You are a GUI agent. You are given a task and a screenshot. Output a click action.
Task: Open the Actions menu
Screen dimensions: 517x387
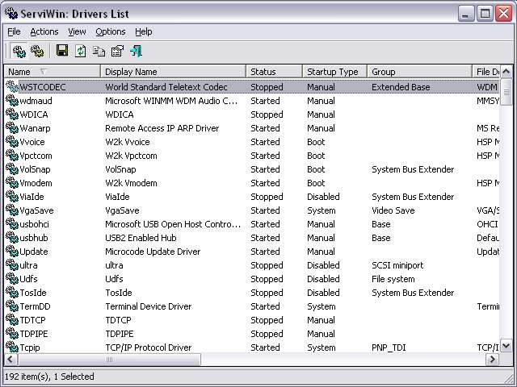click(44, 31)
